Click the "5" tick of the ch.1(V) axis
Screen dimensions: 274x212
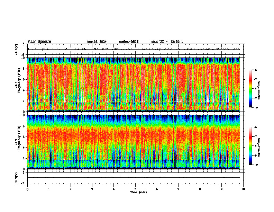24,44
